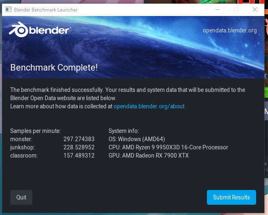Screen dimensions: 268x215
Task: Click the Benchmark Complete! heading
Action: (x=54, y=67)
